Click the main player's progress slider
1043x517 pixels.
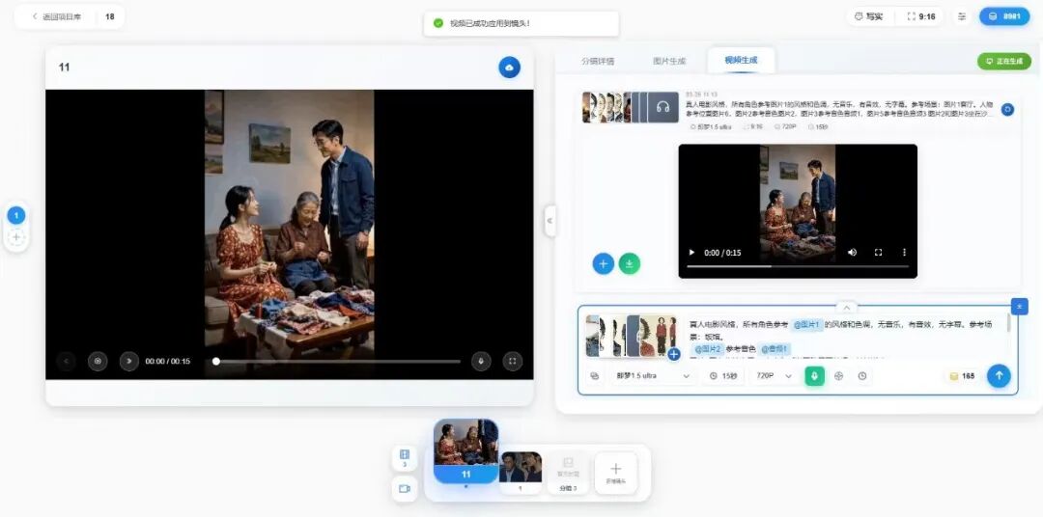(x=336, y=362)
